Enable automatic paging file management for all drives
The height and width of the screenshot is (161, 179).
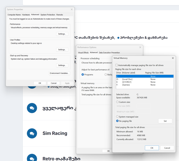pos(116,65)
